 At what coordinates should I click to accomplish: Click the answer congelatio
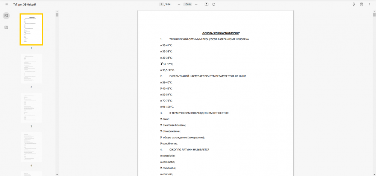pos(168,156)
